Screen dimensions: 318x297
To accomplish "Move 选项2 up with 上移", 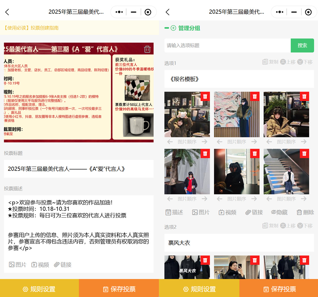I will click(x=288, y=226).
